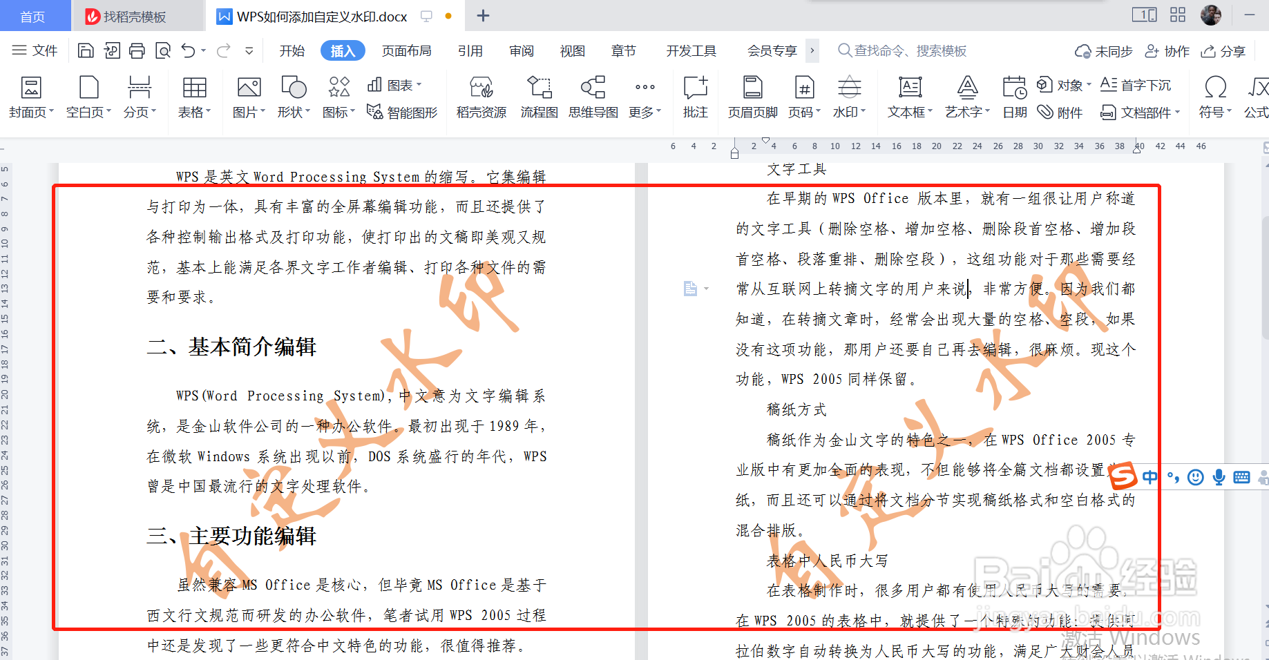This screenshot has height=660, width=1269.
Task: Click the user avatar in title bar
Action: pyautogui.click(x=1211, y=14)
